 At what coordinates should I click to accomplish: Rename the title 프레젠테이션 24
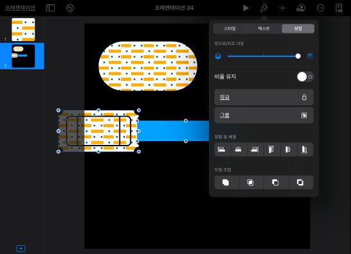point(174,8)
